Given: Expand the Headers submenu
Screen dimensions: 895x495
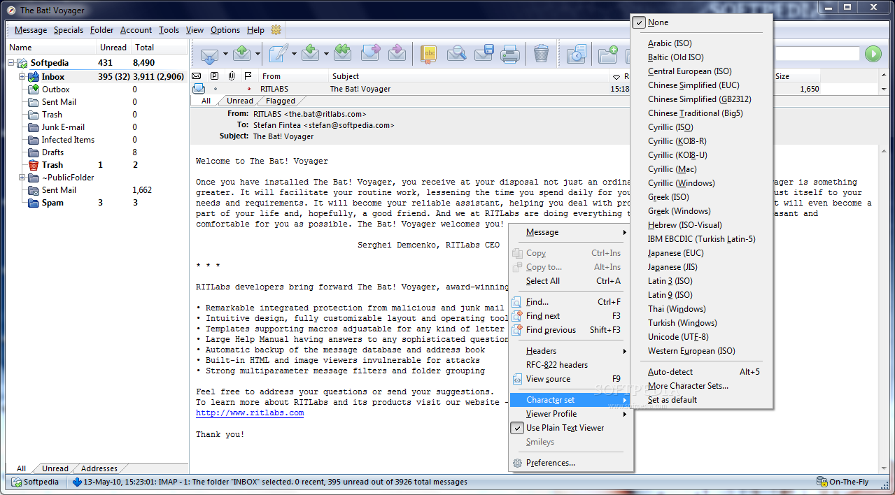Looking at the screenshot, I should click(570, 351).
